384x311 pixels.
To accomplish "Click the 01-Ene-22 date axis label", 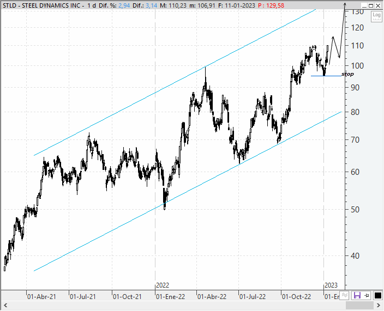I will click(x=170, y=297).
